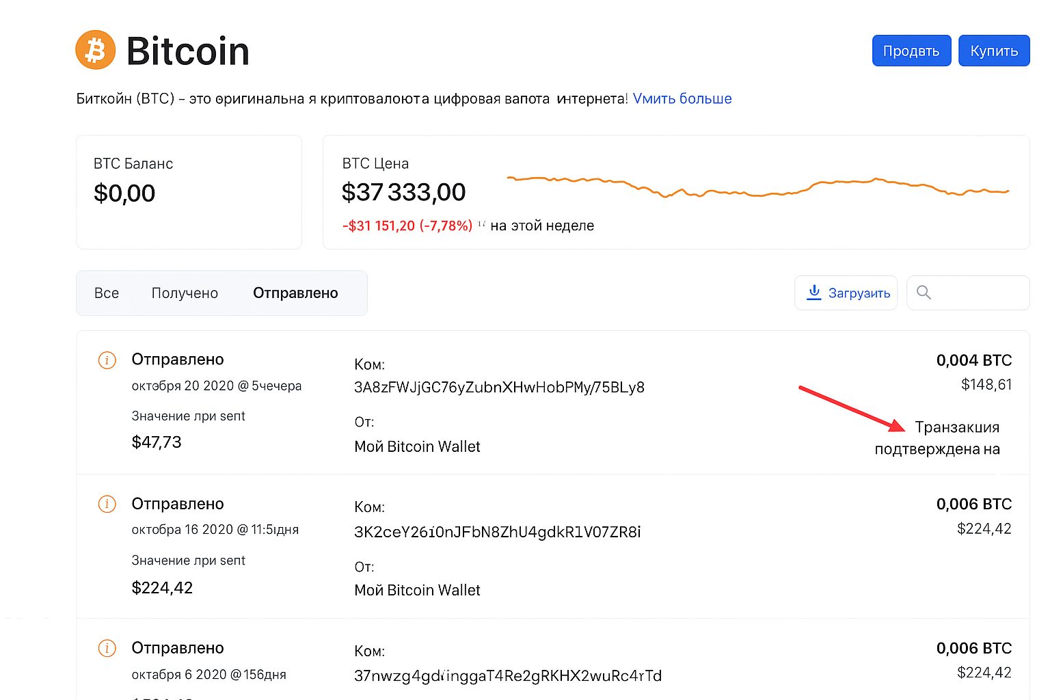Click the Bitcoin logo icon
1050x700 pixels.
pos(95,49)
